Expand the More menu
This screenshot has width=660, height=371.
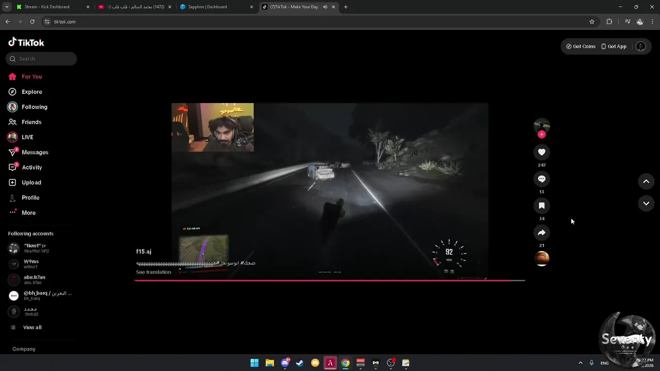click(22, 213)
